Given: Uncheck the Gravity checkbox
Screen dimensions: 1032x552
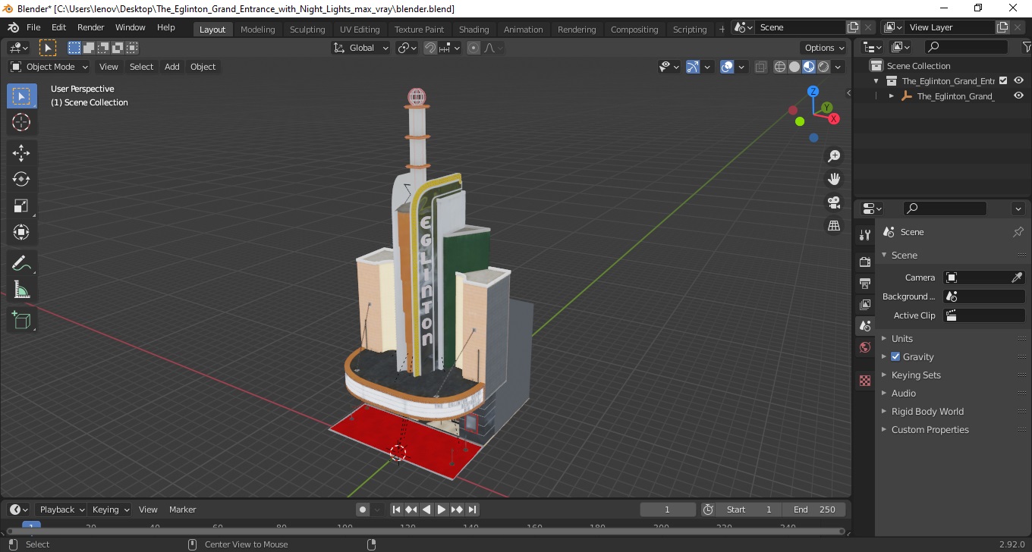Looking at the screenshot, I should coord(895,356).
